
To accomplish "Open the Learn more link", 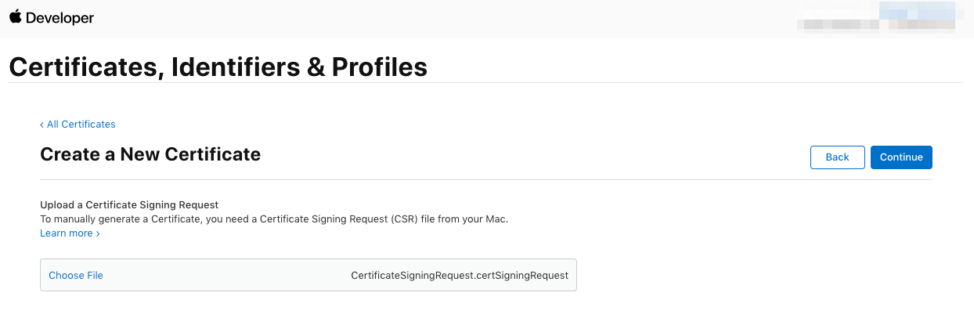I will pyautogui.click(x=67, y=233).
